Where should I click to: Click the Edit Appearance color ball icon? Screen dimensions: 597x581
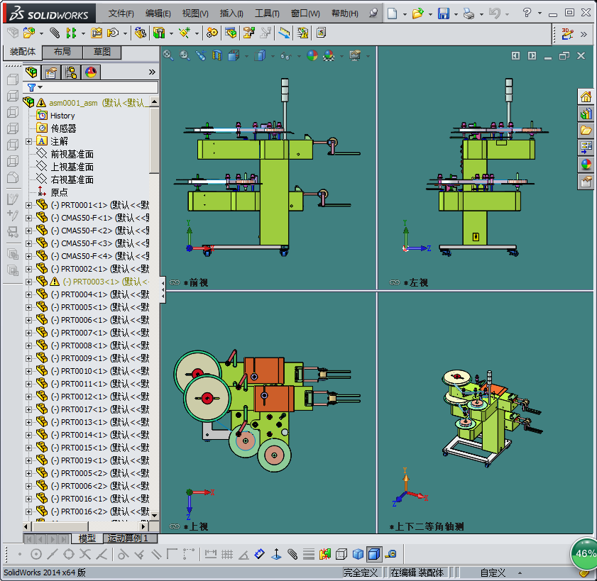point(312,55)
